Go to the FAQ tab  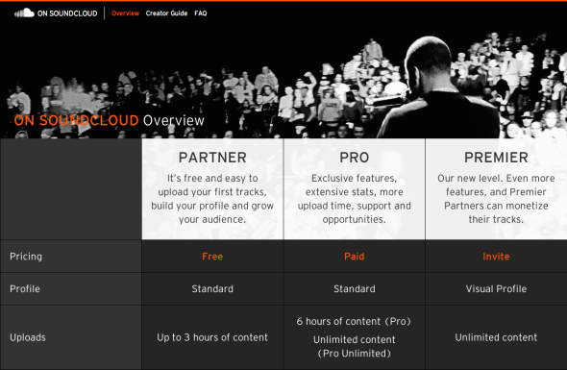(x=201, y=13)
